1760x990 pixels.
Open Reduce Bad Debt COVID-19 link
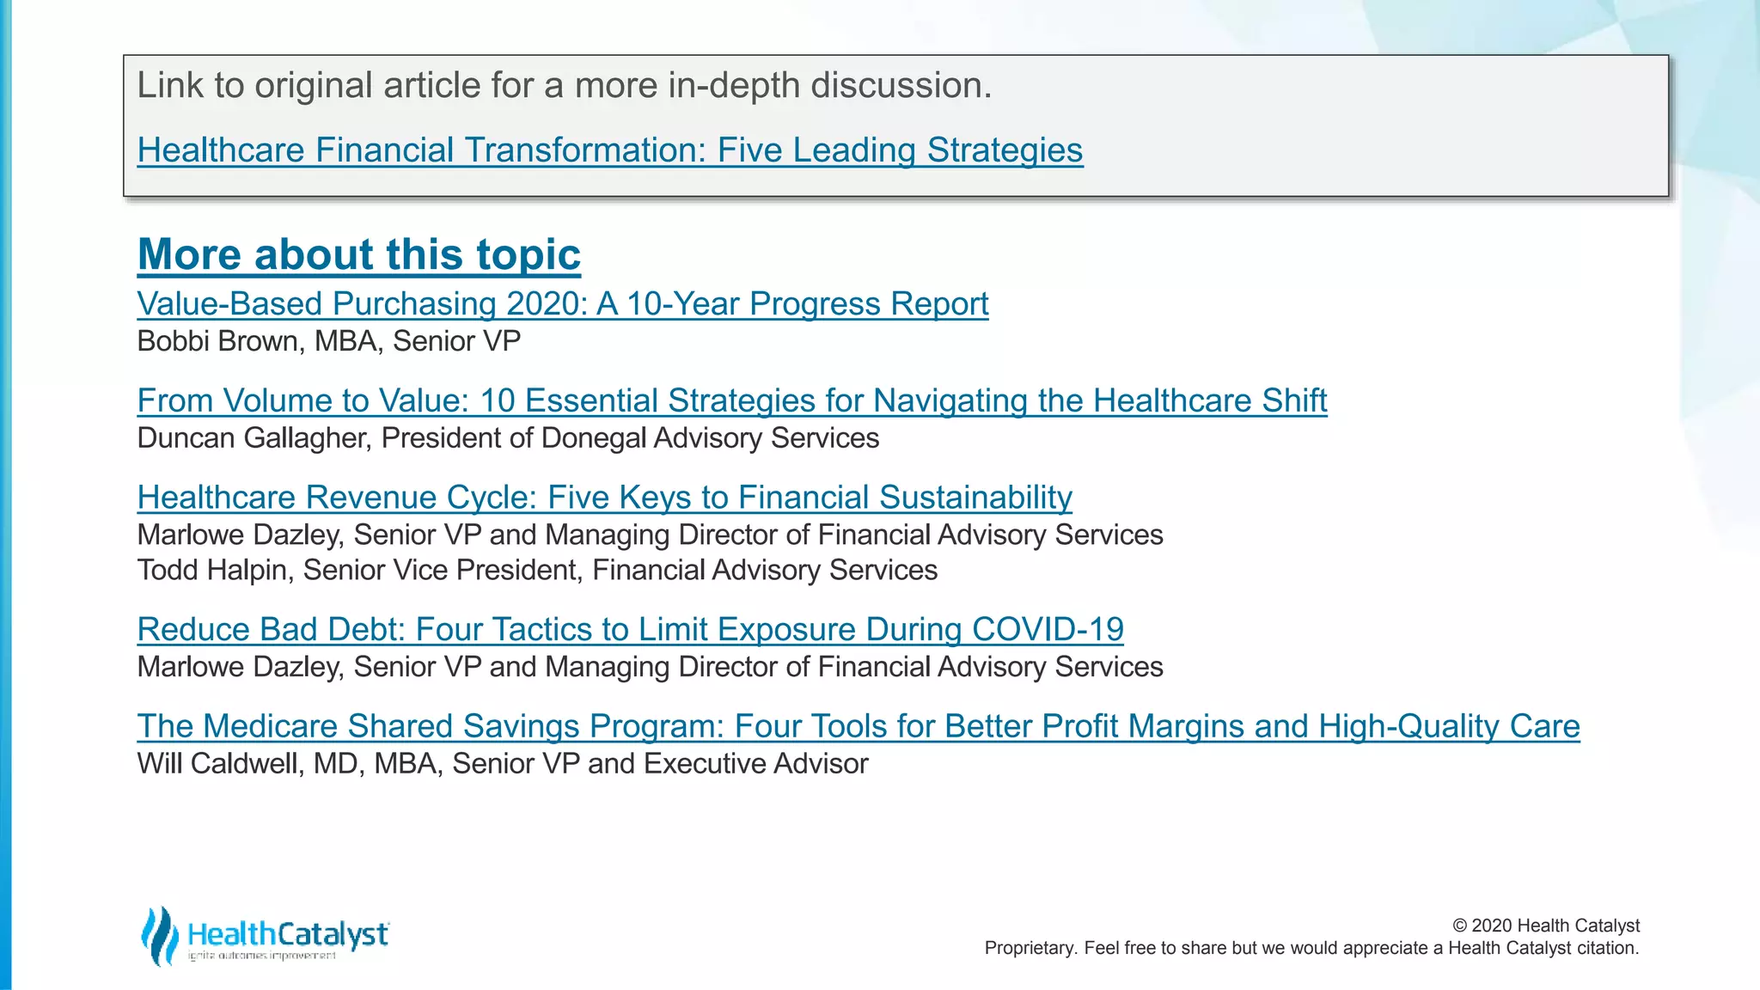(x=630, y=630)
